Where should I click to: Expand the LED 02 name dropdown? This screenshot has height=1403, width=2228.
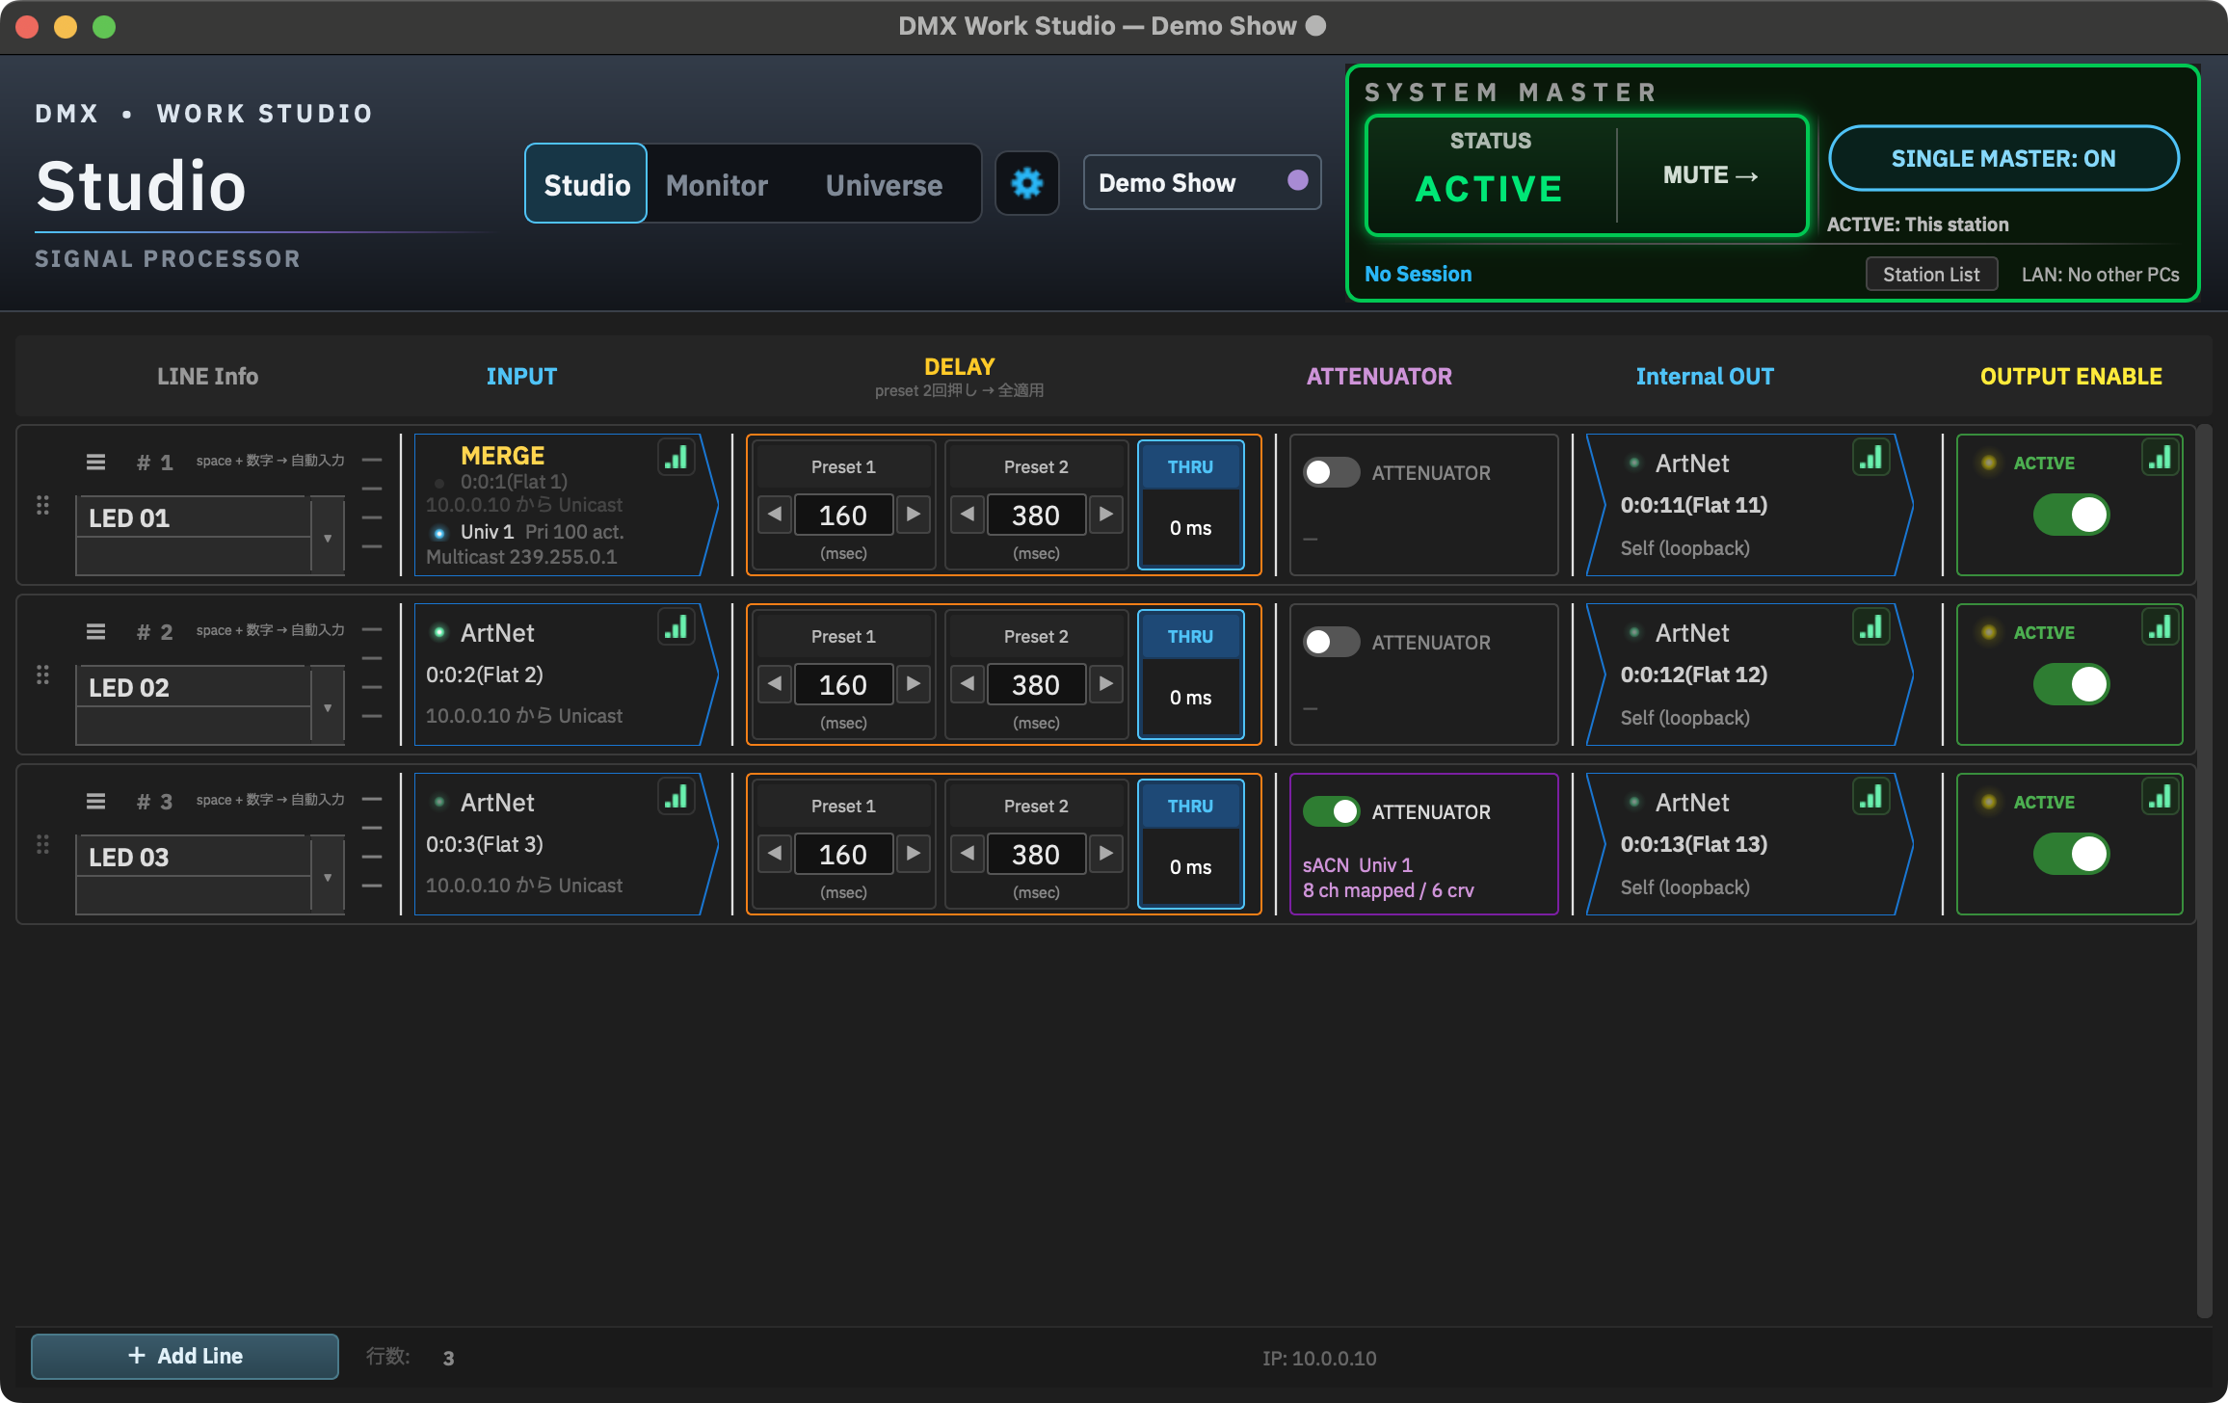coord(328,706)
